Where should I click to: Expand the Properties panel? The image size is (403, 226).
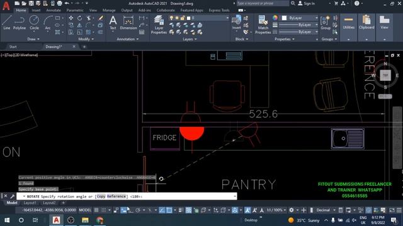(x=285, y=39)
